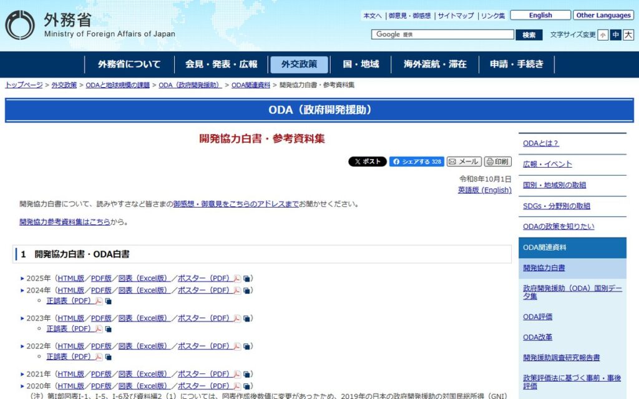Go to トップページ breadcrumb
Viewport: 639px width, 399px height.
(x=24, y=85)
